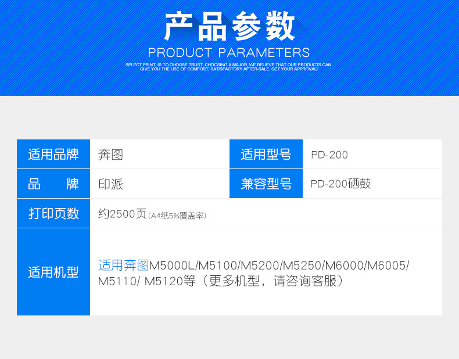Click the PD-200 model value
The height and width of the screenshot is (359, 459).
click(x=329, y=155)
